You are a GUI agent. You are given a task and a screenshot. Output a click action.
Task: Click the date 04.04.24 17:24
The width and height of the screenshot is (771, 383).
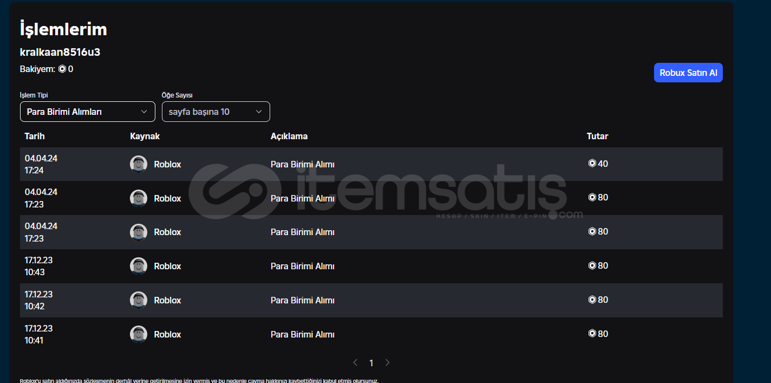[x=41, y=164]
